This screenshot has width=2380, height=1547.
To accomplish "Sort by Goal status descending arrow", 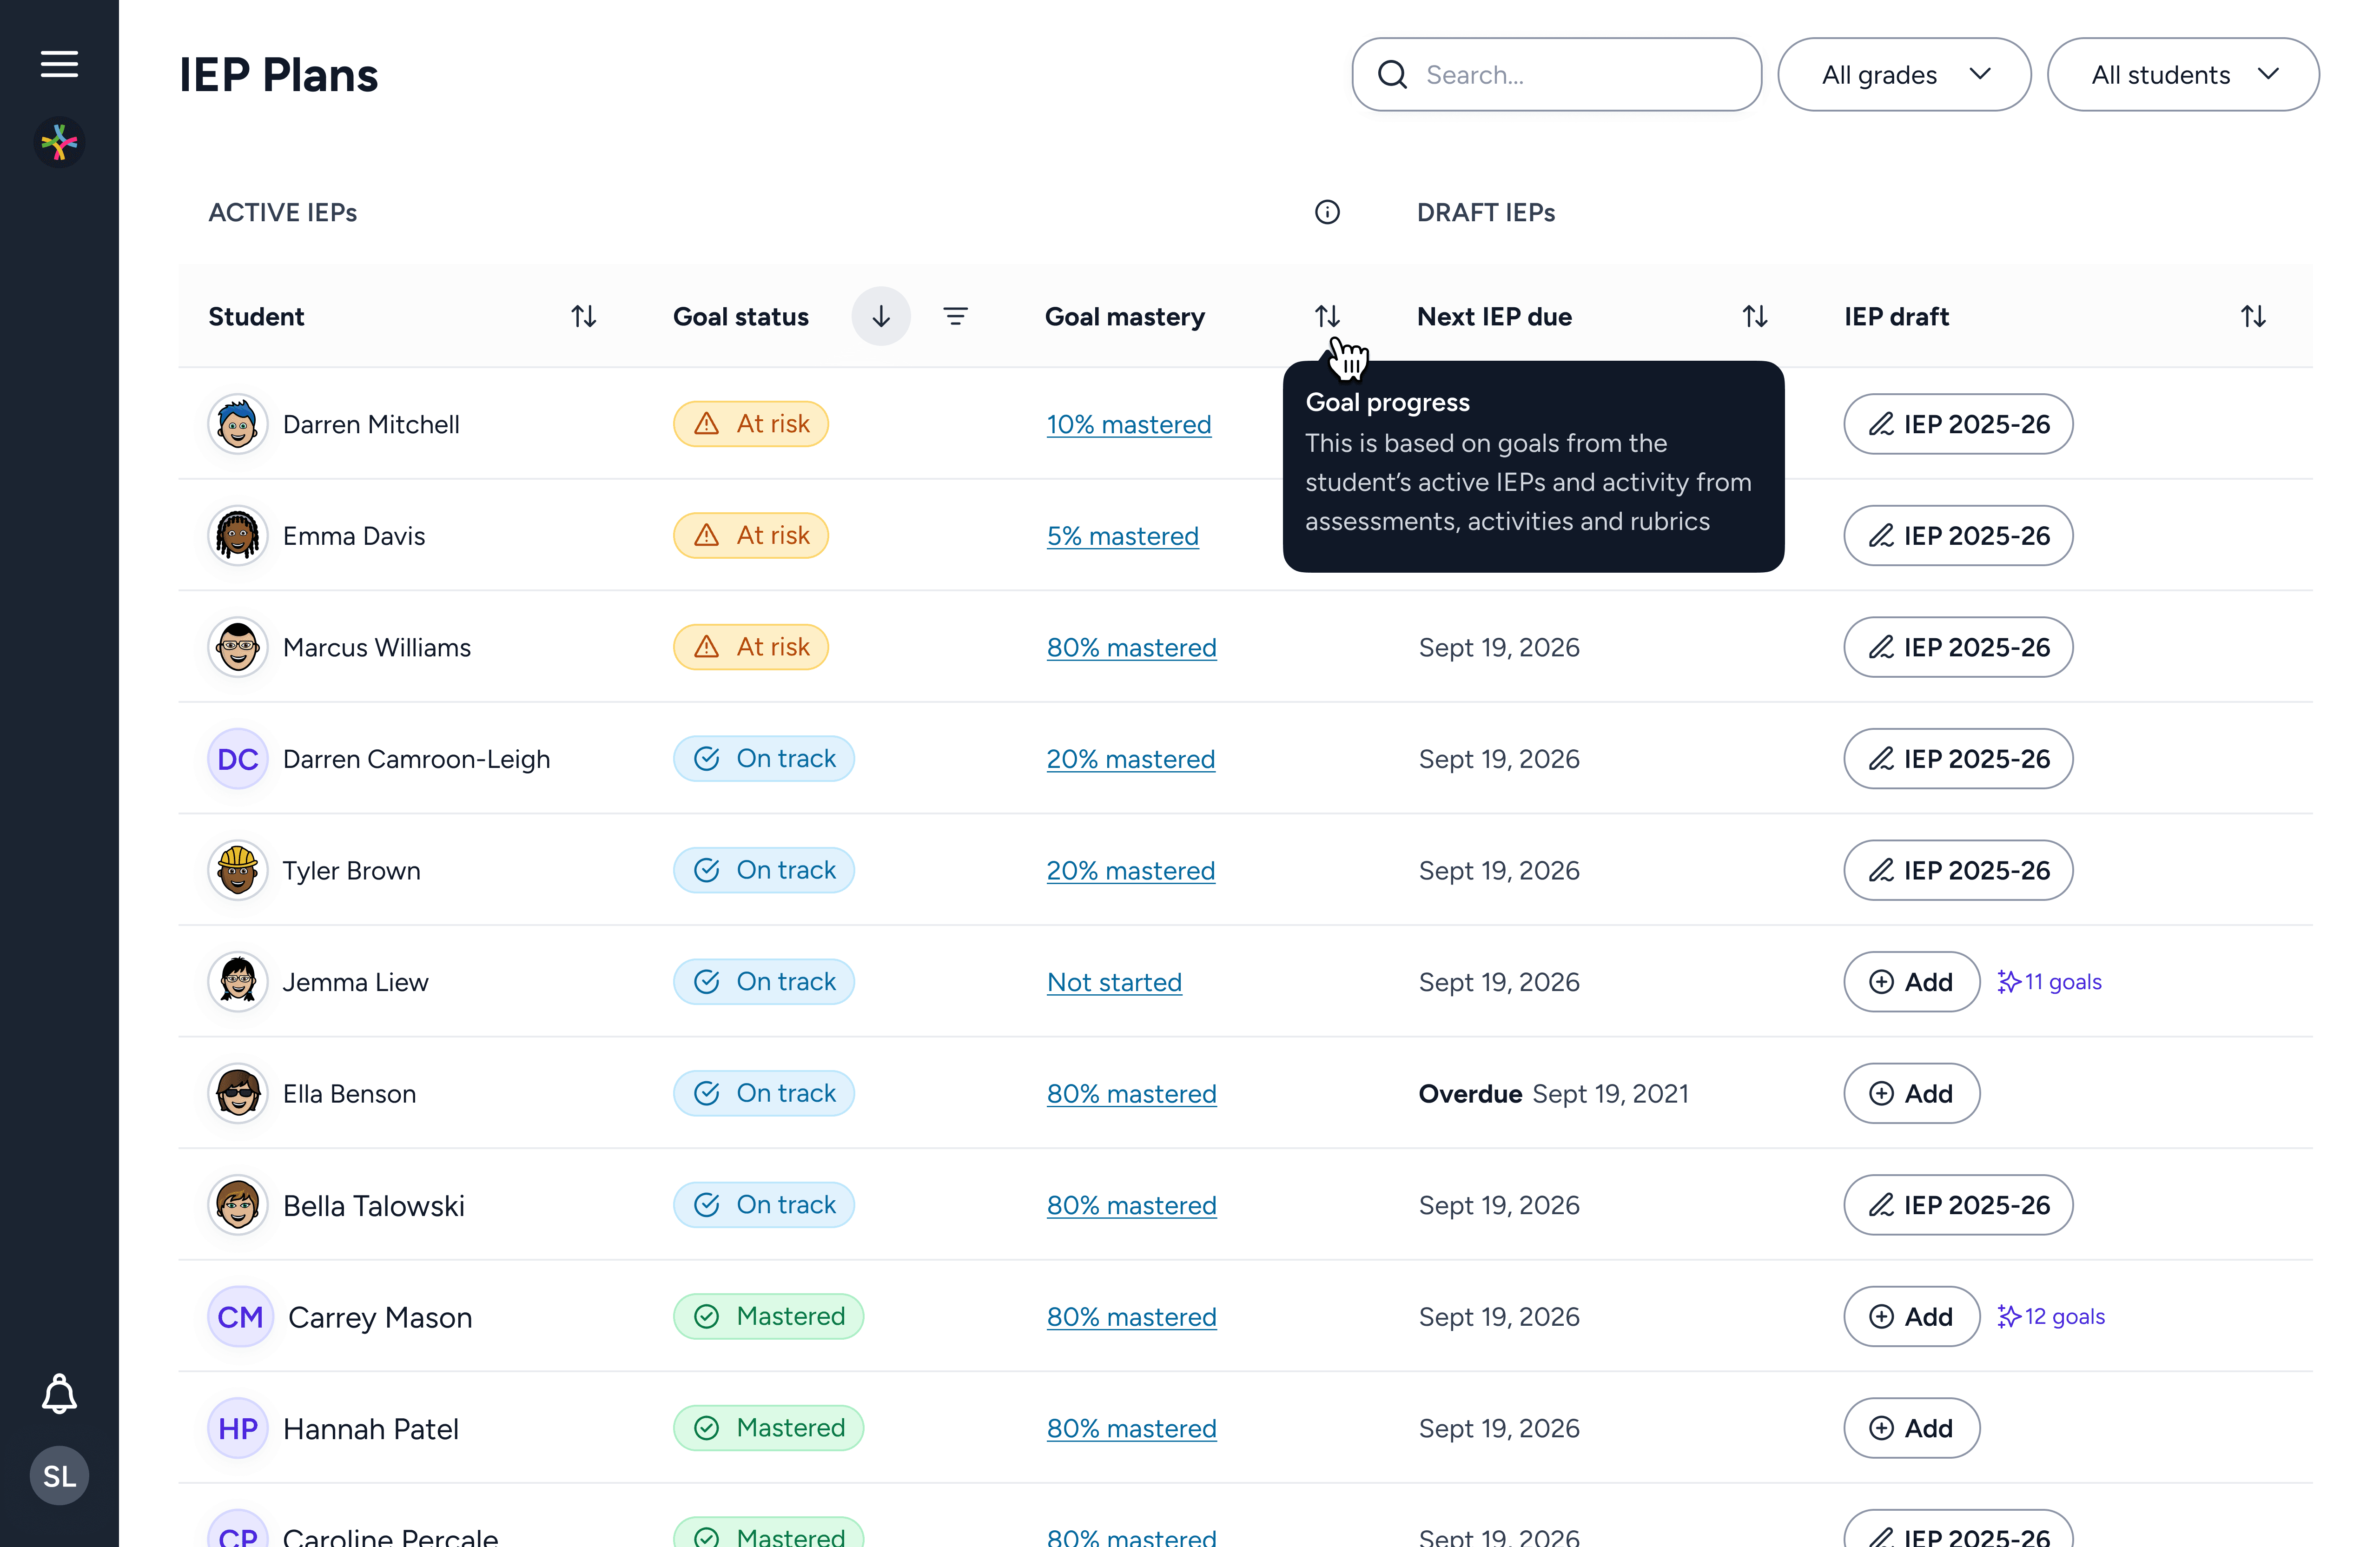I will pyautogui.click(x=880, y=317).
